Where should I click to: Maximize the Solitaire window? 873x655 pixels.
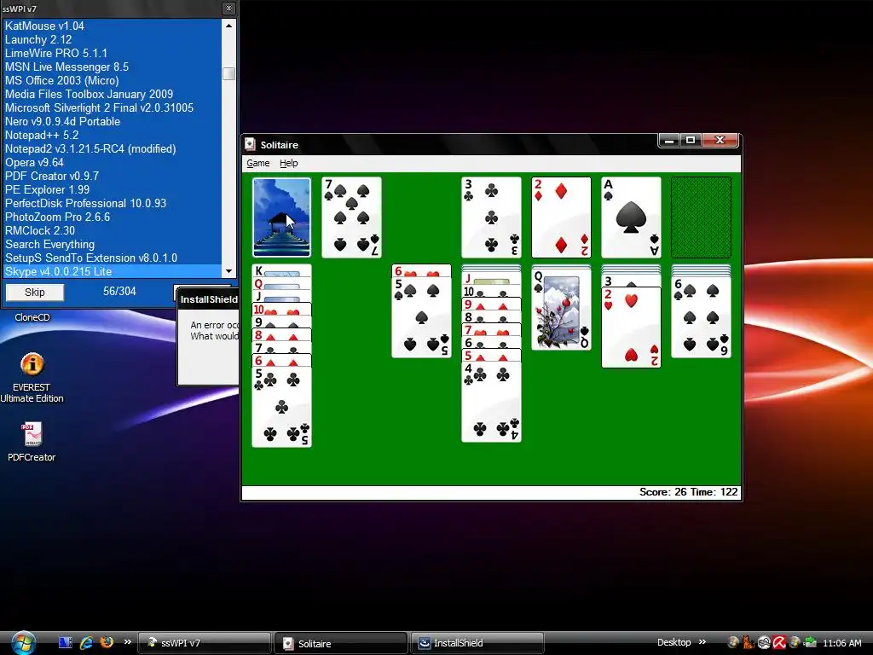tap(691, 141)
